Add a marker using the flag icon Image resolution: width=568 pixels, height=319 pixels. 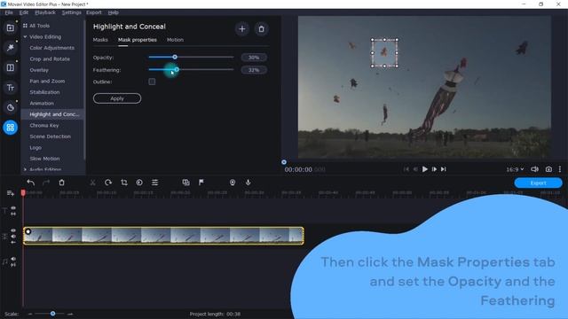pos(201,183)
